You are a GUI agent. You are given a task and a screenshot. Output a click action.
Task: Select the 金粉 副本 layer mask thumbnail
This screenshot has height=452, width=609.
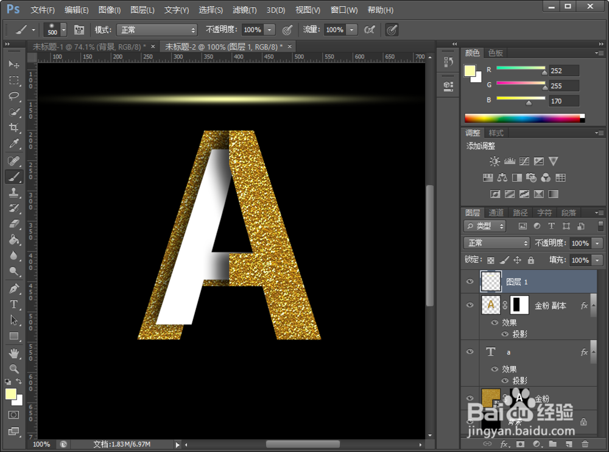point(519,305)
